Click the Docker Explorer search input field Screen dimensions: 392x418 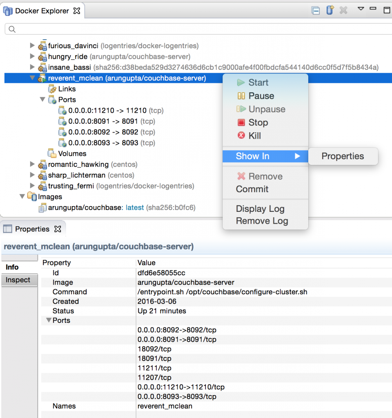click(x=198, y=29)
